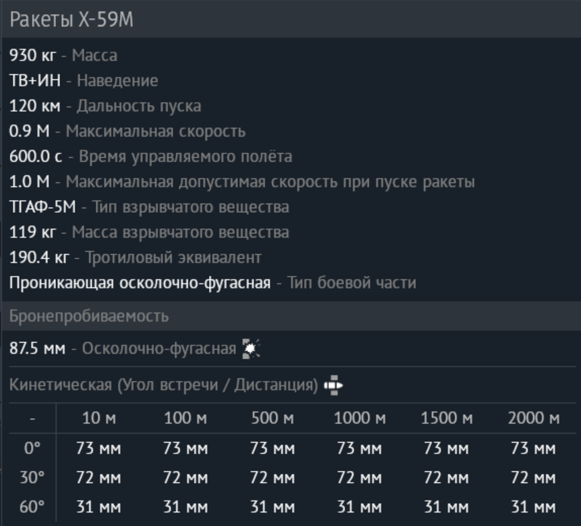Click 72 мм in the 30° row, 10 м column
Image resolution: width=581 pixels, height=526 pixels.
99,478
